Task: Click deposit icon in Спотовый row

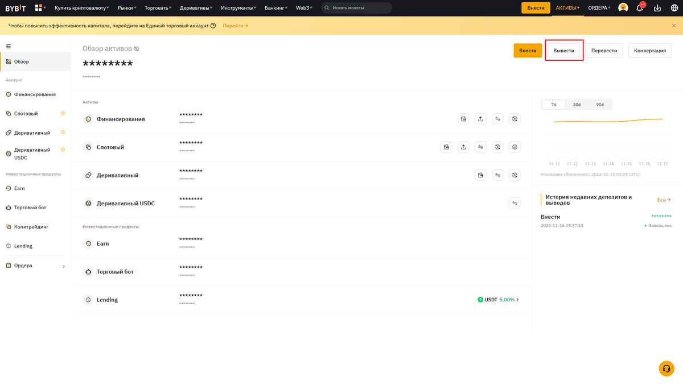Action: click(x=447, y=147)
